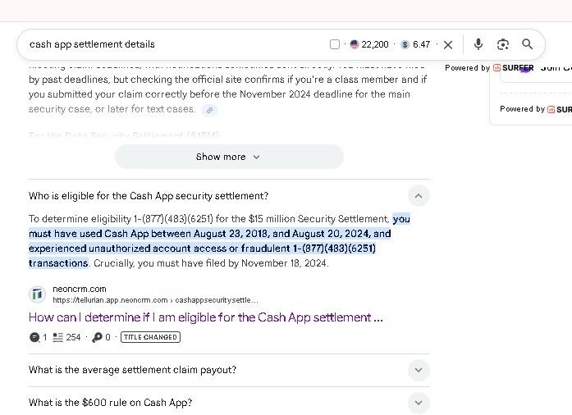This screenshot has height=415, width=572.
Task: Expand the average settlement claim payout question
Action: 418,370
